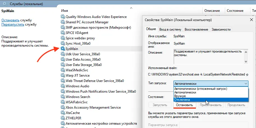
Task: Choose Автоматически in the startup type list
Action: click(x=211, y=92)
